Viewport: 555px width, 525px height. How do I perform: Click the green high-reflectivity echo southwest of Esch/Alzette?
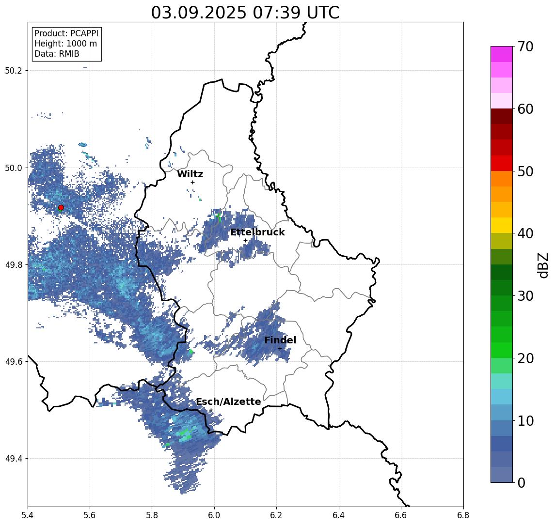point(185,433)
